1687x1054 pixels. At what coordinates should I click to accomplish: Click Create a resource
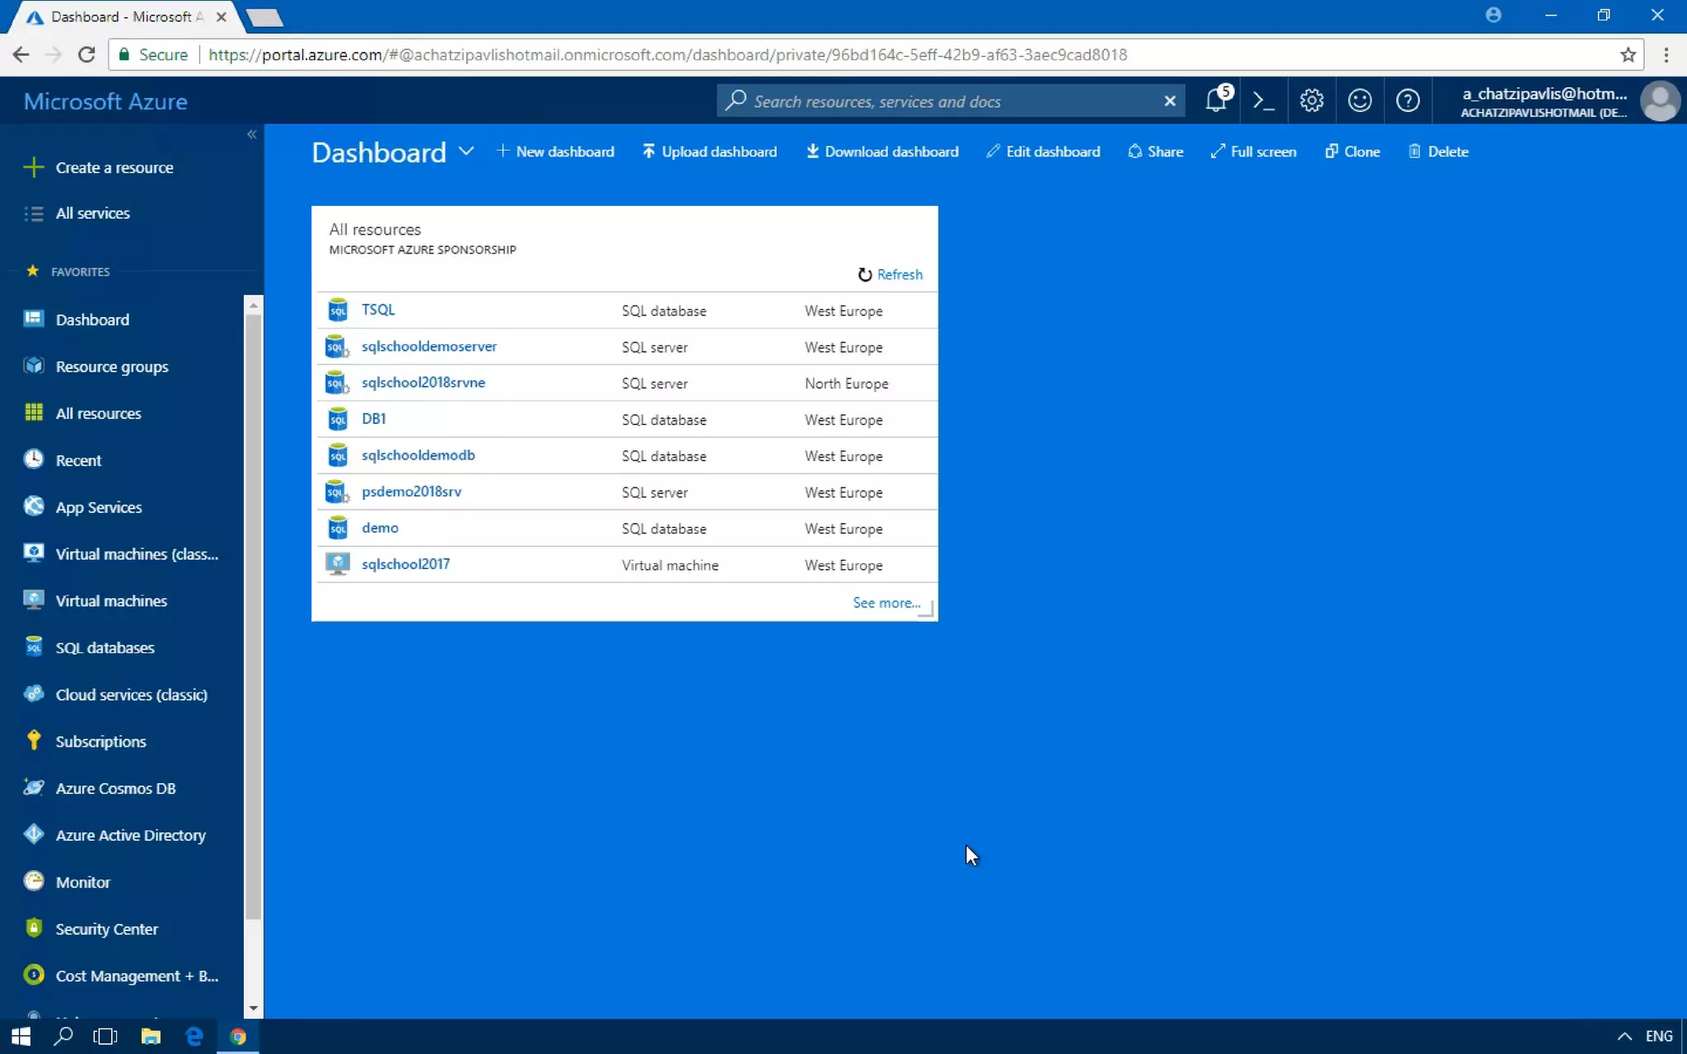(114, 167)
